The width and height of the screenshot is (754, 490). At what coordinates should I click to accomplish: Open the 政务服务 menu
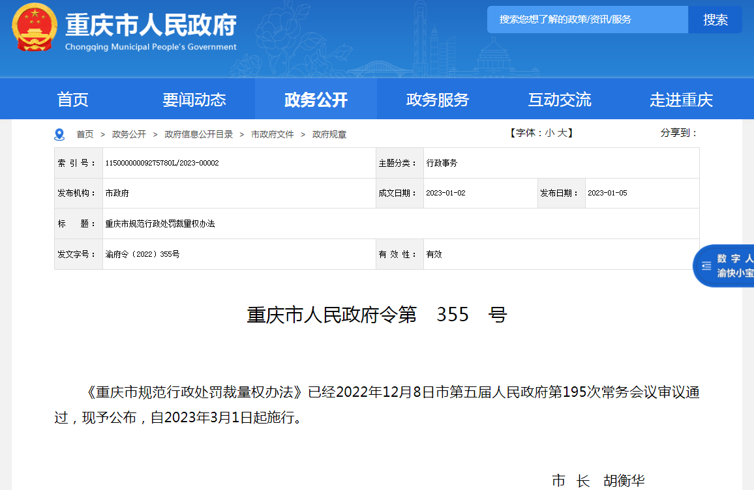438,98
